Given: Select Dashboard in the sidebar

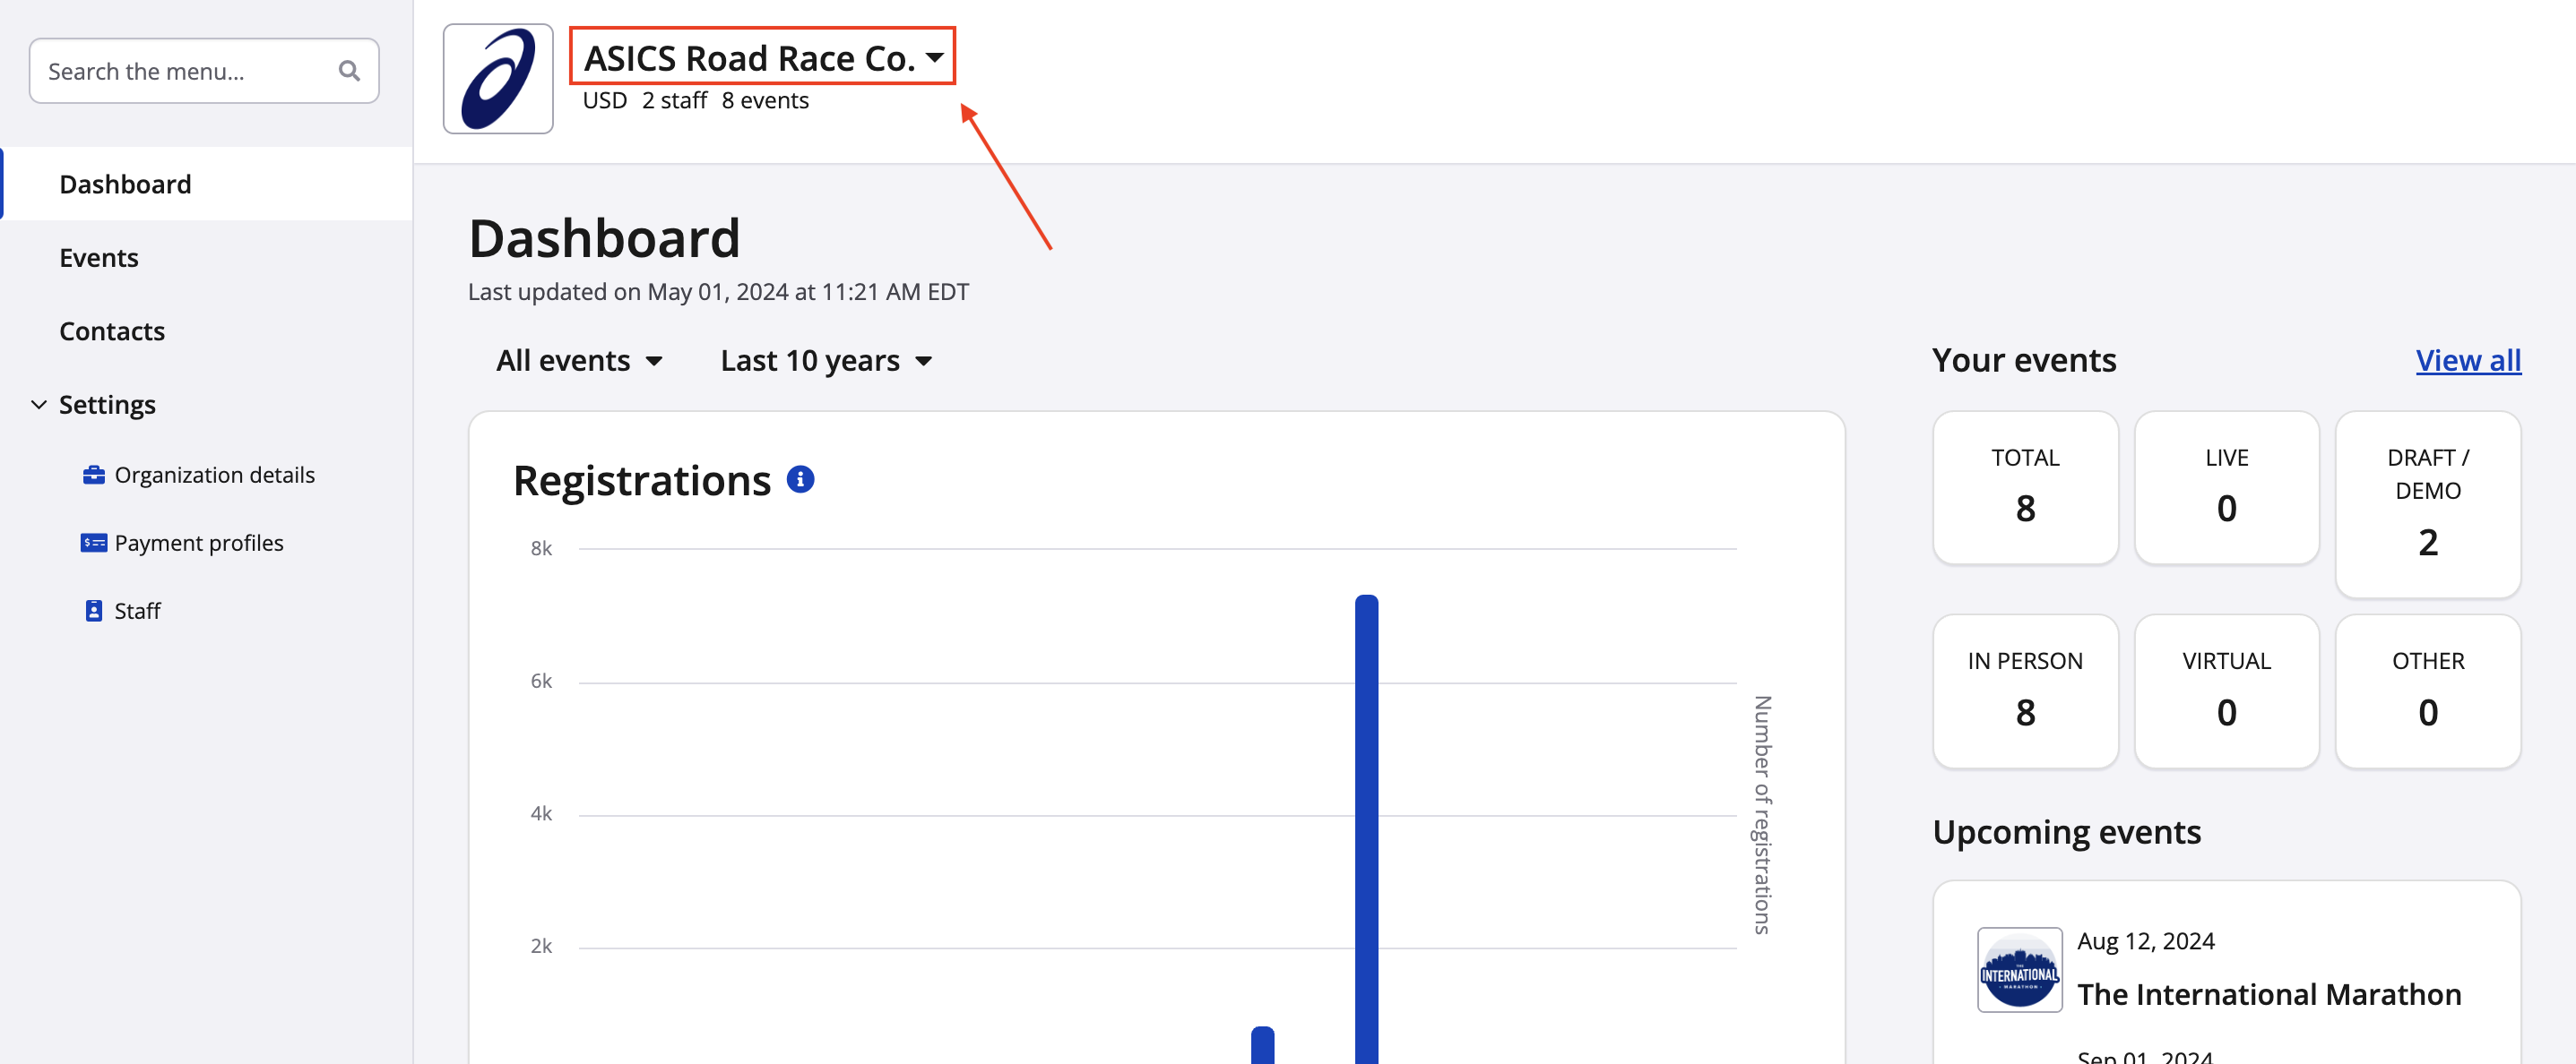Looking at the screenshot, I should [125, 184].
